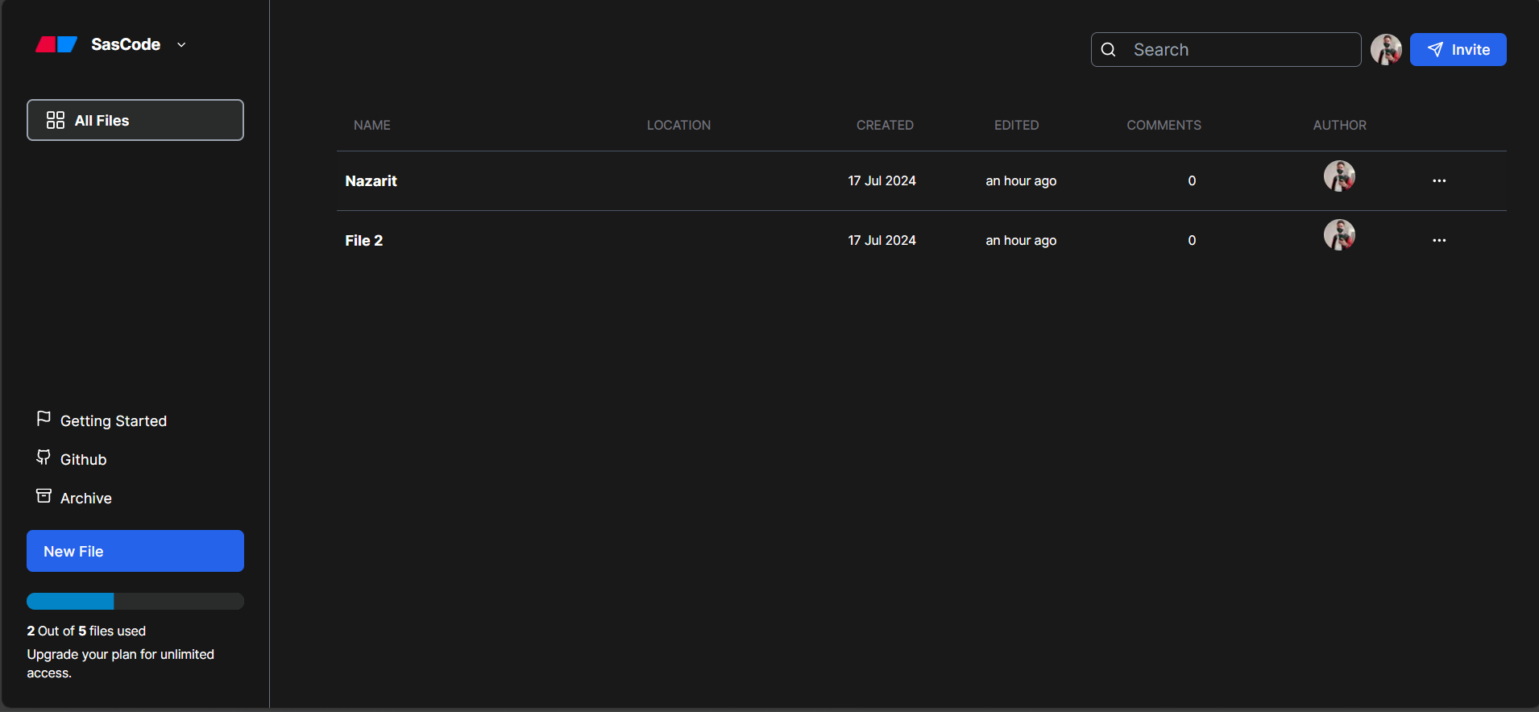
Task: Open the three-dot menu for Nazarit
Action: coord(1439,181)
